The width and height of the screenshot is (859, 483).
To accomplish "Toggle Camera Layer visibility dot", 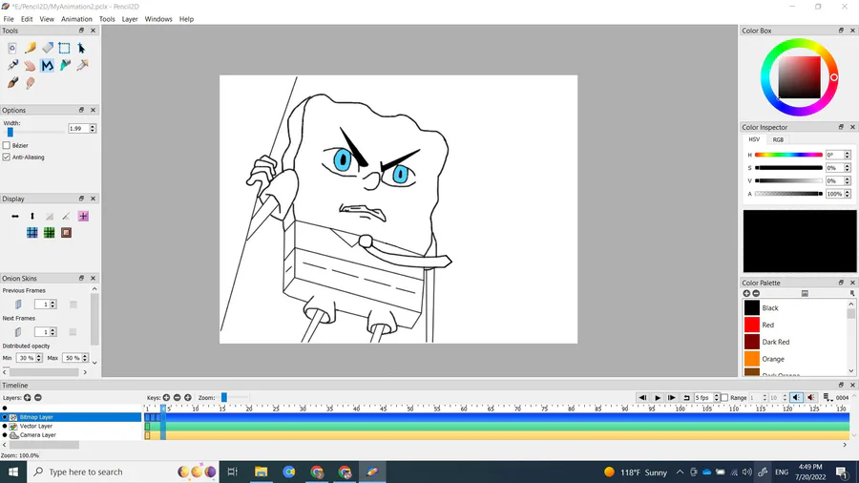I will pyautogui.click(x=5, y=435).
